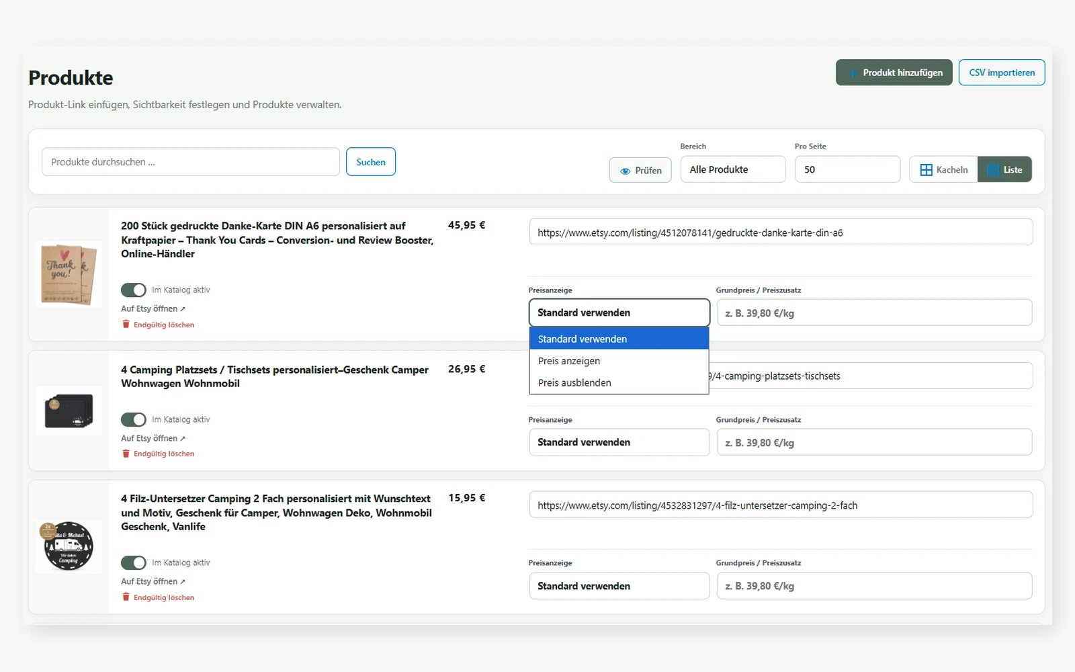Click Grundpreis field for Filz-Untersetzer
Viewport: 1075px width, 672px height.
(874, 586)
